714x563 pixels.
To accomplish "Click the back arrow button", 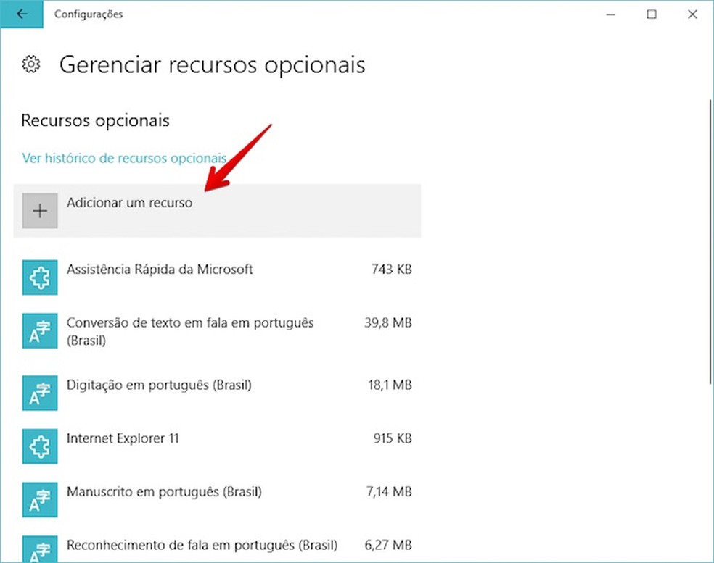I will click(x=22, y=14).
